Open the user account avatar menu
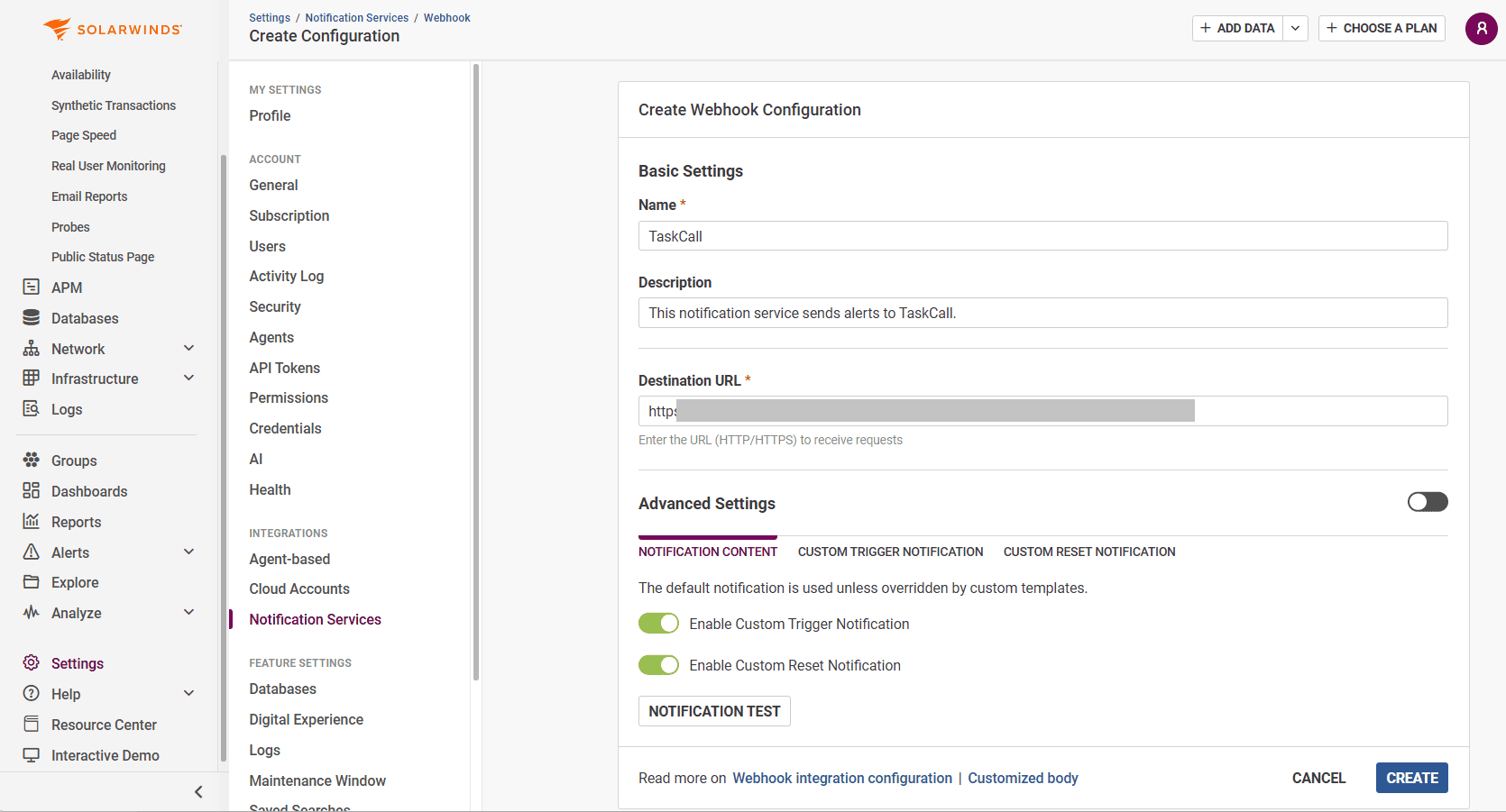This screenshot has width=1506, height=812. point(1481,28)
